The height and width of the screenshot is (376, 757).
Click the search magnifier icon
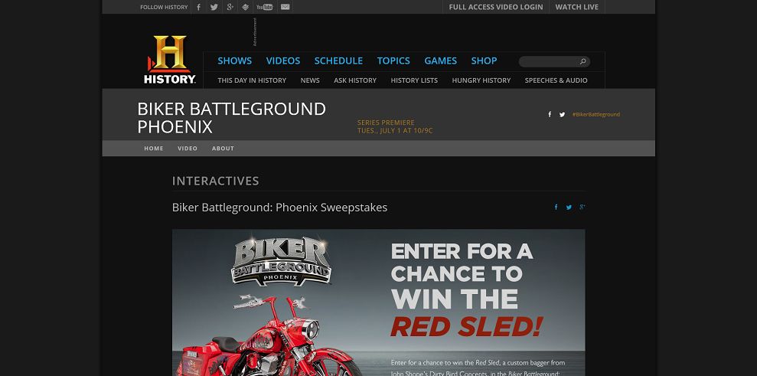point(582,61)
